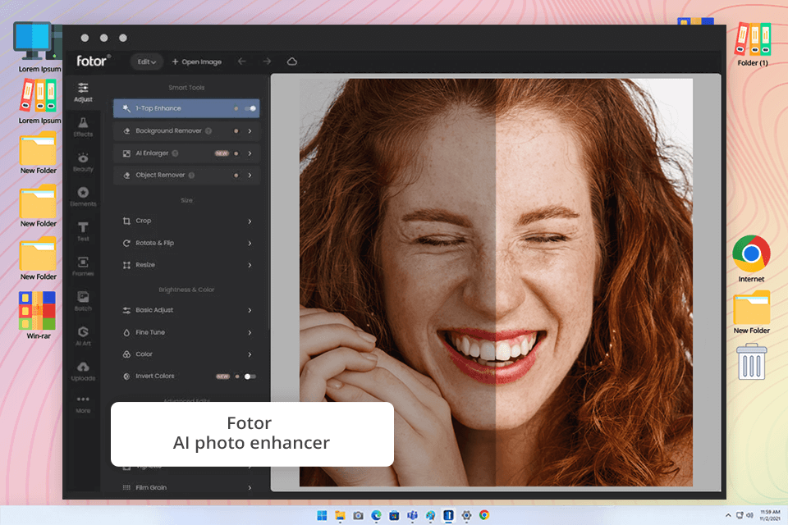This screenshot has height=525, width=788.
Task: Open the Elements sidebar tool
Action: point(83,196)
